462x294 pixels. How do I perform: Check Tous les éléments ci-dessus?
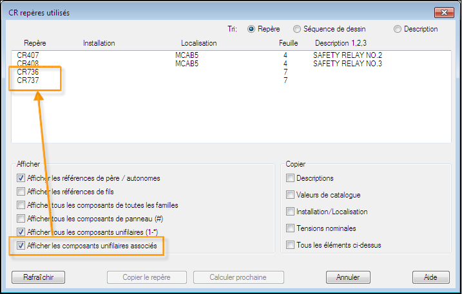point(290,245)
